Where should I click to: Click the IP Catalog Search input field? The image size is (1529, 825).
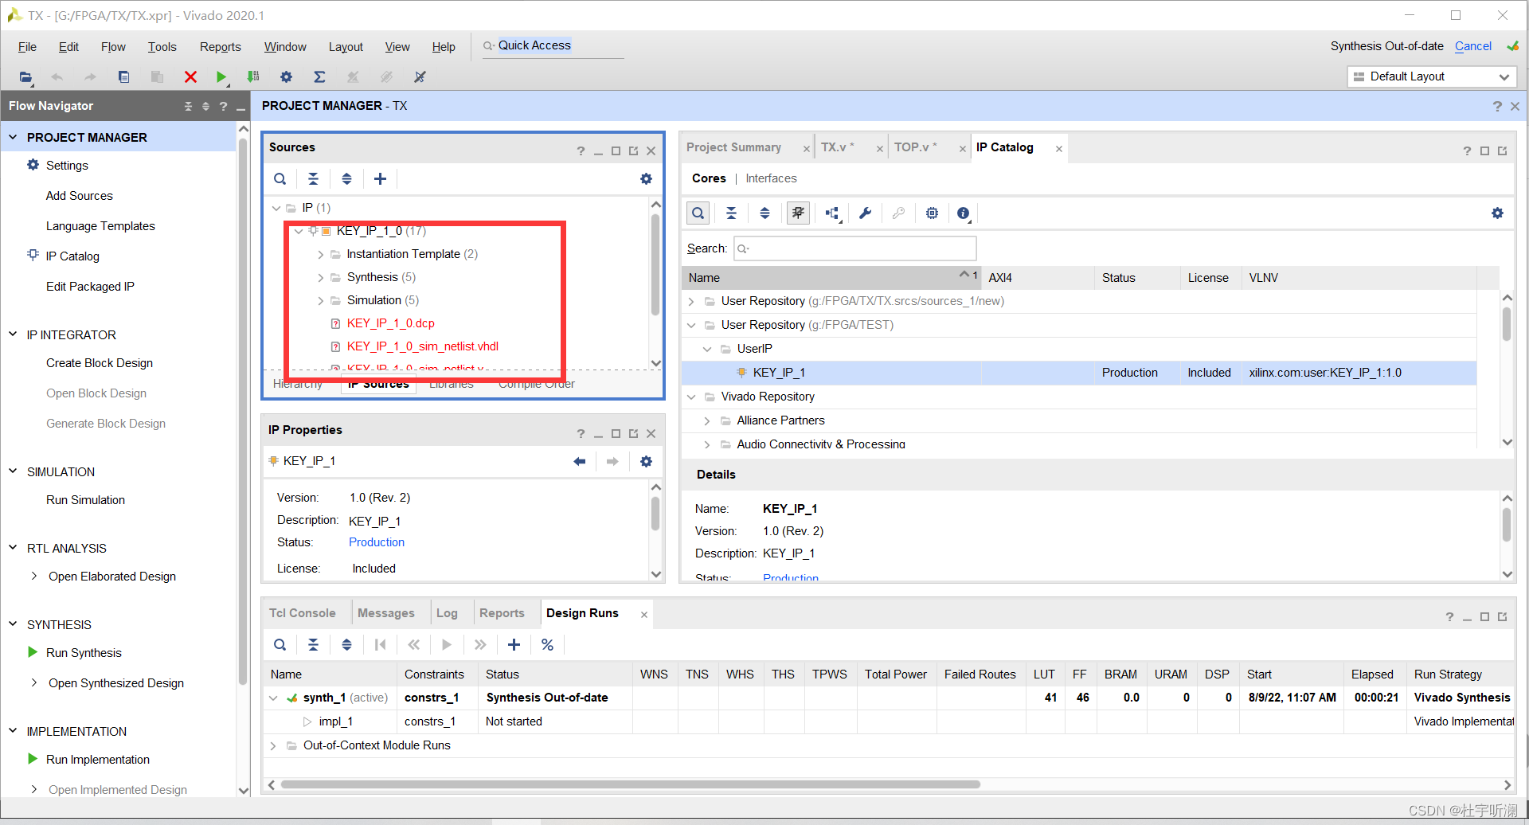click(854, 248)
